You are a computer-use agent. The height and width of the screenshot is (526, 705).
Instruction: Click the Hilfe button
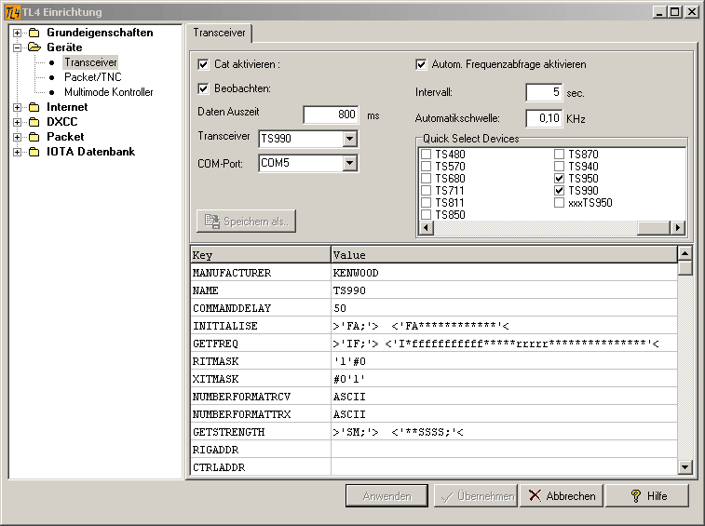coord(647,496)
